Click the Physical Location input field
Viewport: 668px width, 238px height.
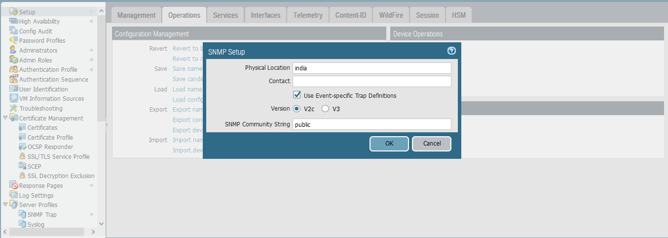372,68
